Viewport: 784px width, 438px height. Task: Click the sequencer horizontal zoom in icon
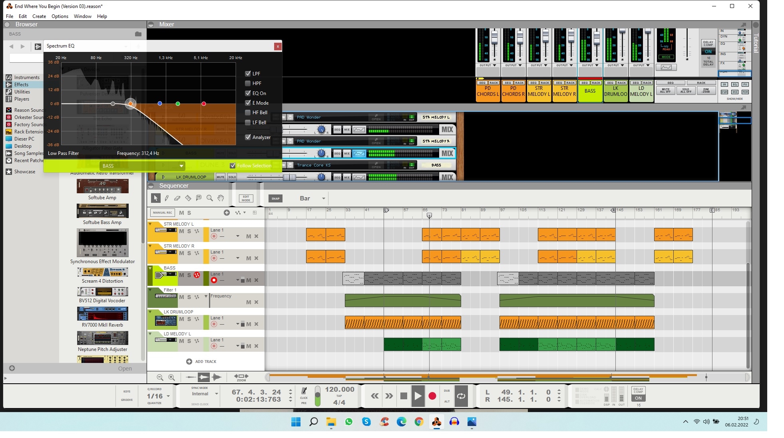click(x=171, y=377)
